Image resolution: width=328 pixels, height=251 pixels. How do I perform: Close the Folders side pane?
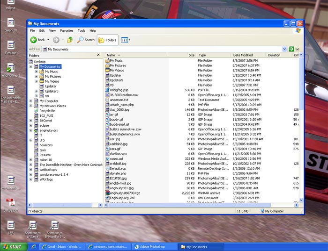[98, 55]
